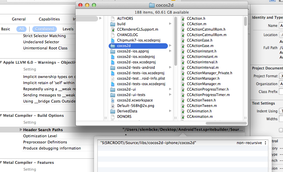
Task: Select cocos2d.xcworkspace file icon
Action: pyautogui.click(x=113, y=100)
